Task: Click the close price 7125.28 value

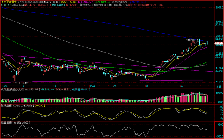Action: click(x=73, y=5)
